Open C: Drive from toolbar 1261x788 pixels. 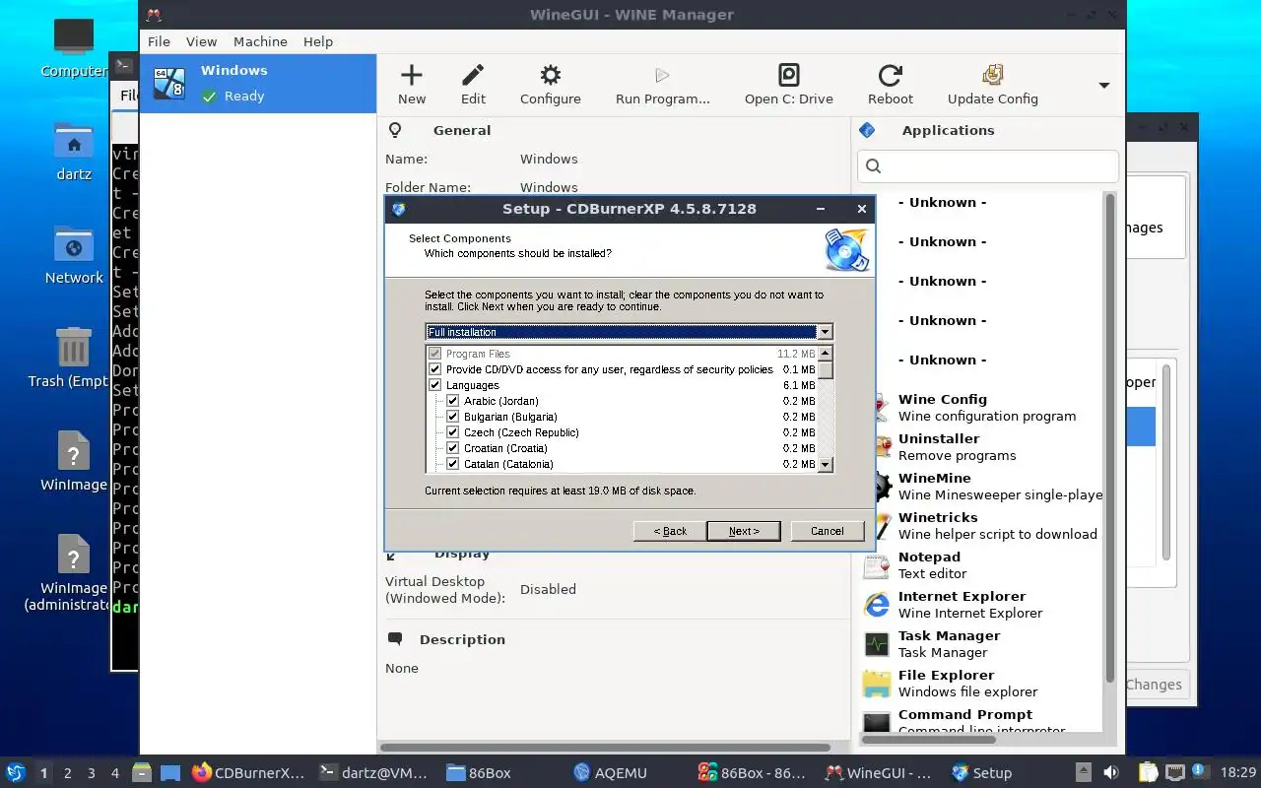coord(788,85)
